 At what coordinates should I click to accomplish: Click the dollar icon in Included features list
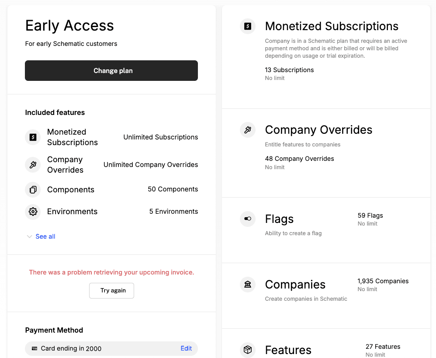pos(33,137)
